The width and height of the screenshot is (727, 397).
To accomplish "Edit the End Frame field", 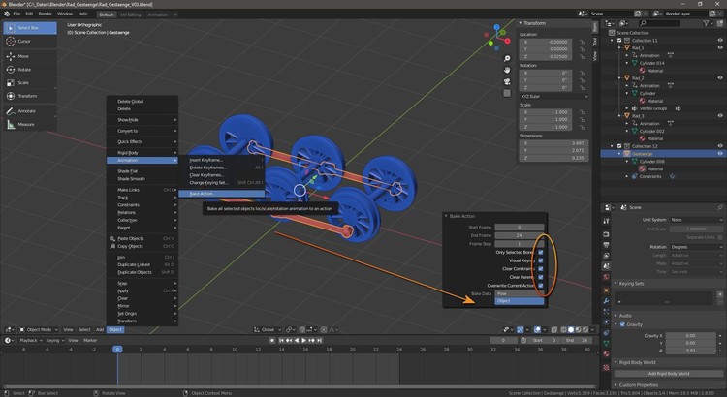I will (519, 234).
